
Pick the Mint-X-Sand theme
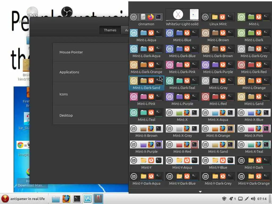218,144
